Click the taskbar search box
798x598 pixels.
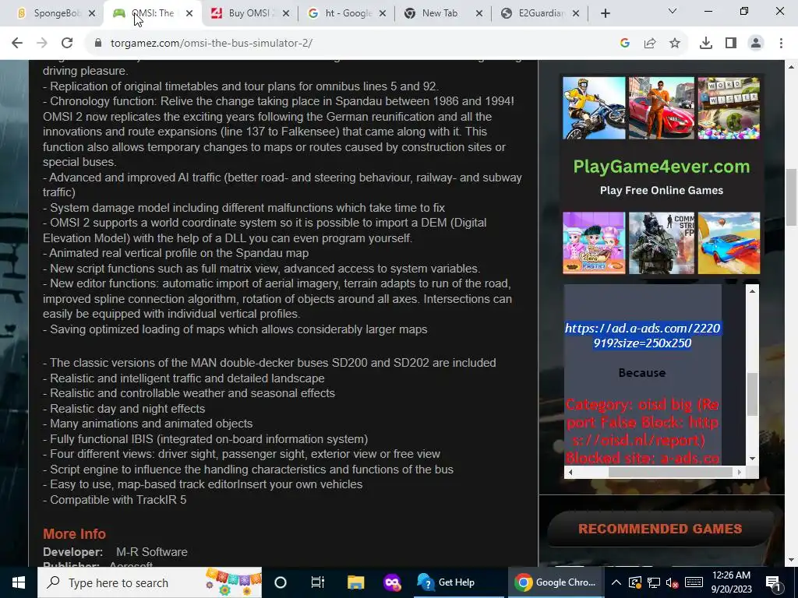(150, 582)
